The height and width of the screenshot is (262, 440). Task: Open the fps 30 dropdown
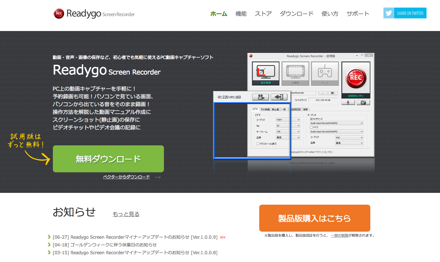tap(288, 126)
